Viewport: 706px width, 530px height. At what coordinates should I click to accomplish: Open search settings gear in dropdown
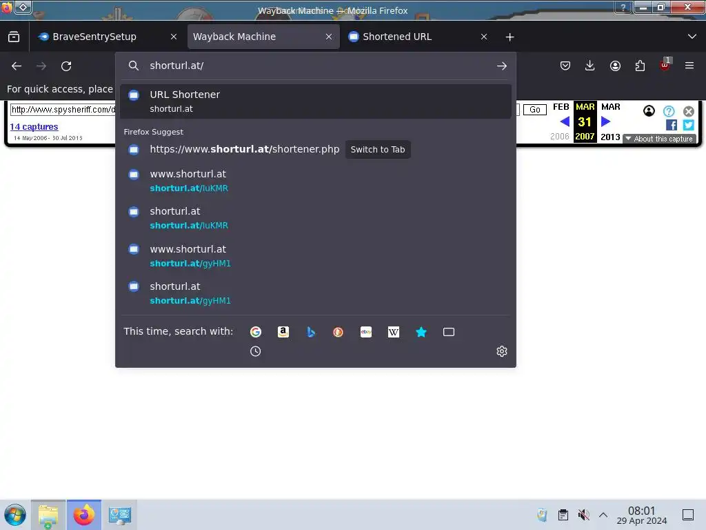click(x=502, y=351)
